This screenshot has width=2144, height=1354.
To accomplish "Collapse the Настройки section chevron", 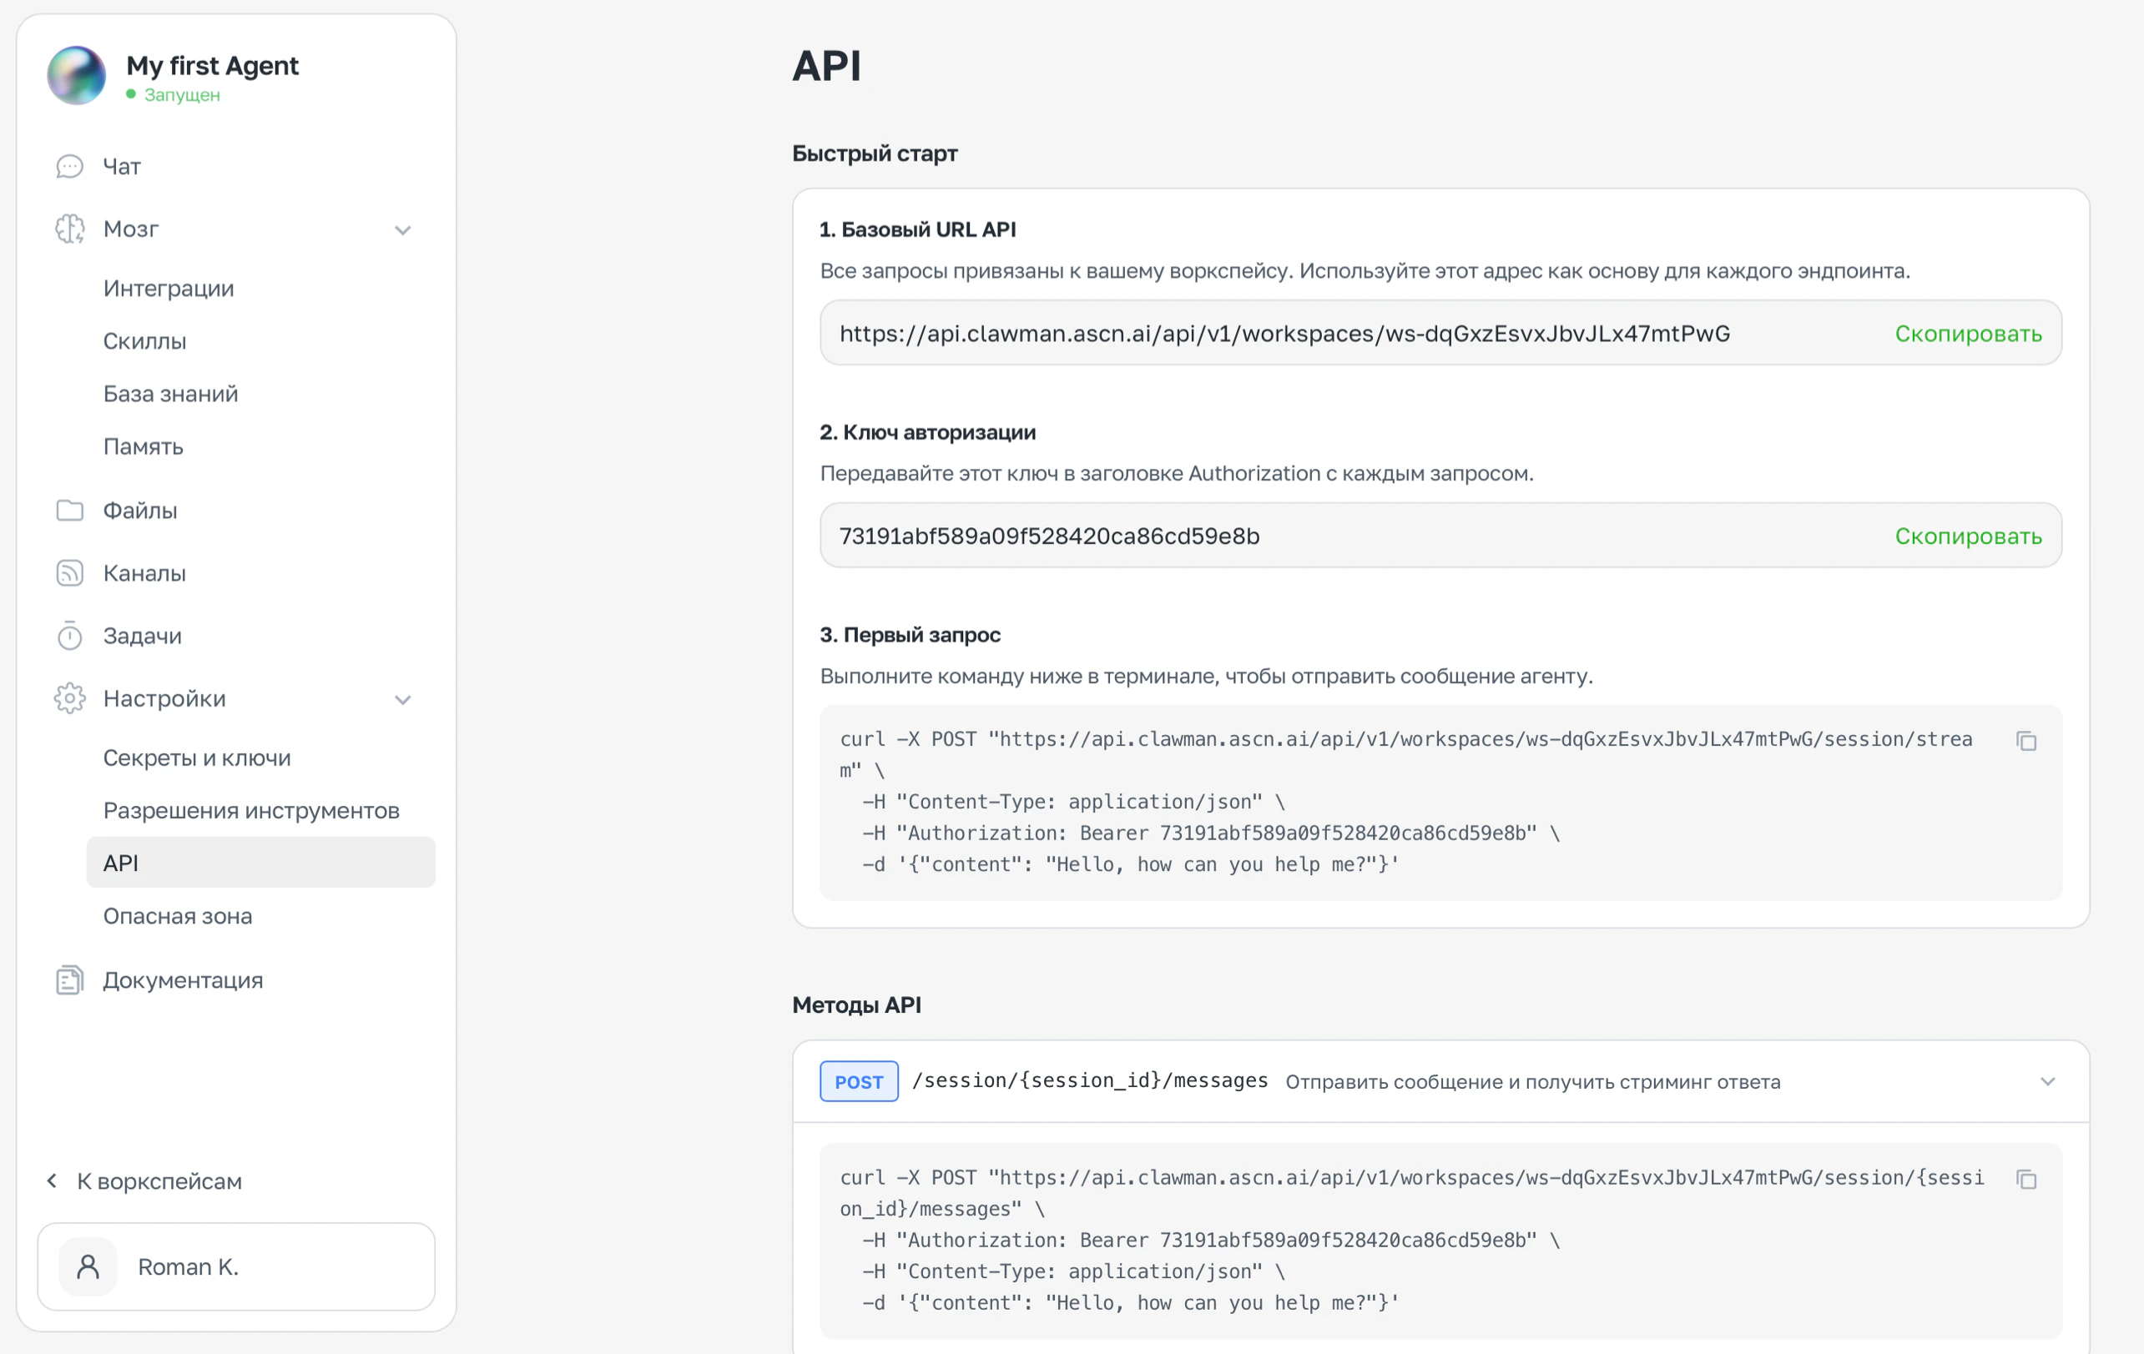I will coord(402,700).
